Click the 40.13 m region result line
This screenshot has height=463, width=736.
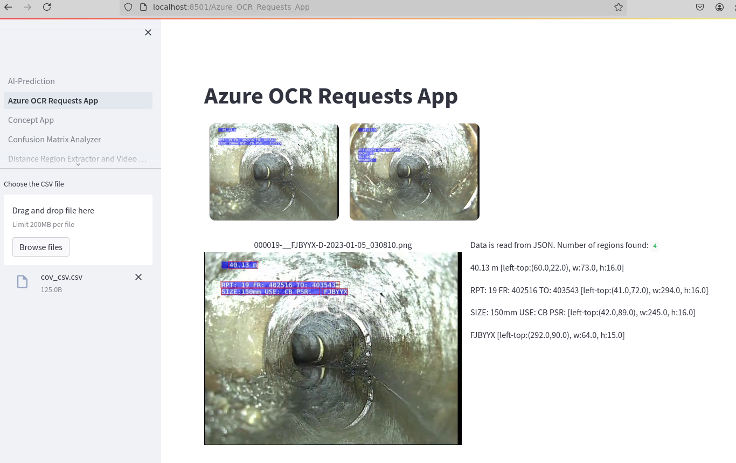click(547, 267)
